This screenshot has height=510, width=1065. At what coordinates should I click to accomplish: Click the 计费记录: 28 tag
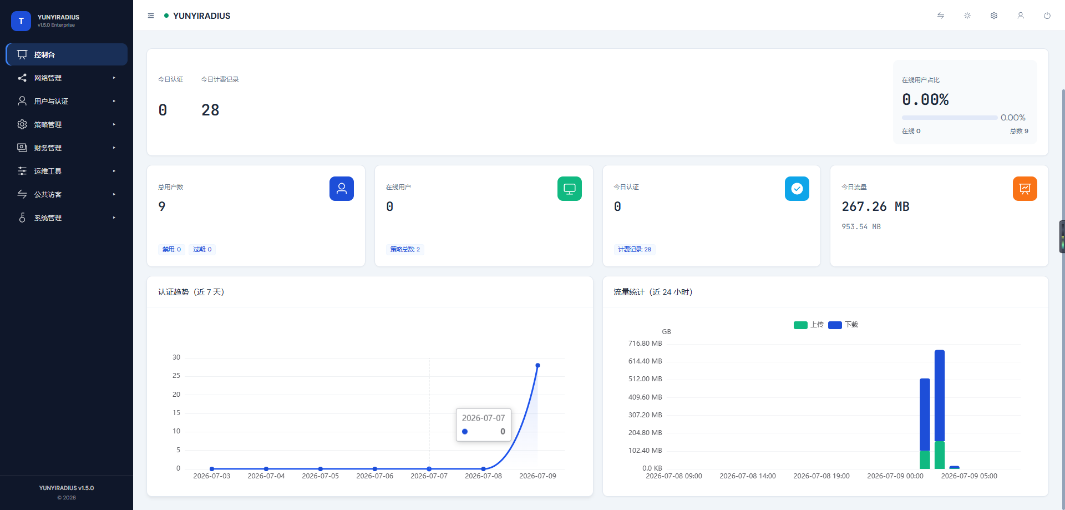[x=635, y=249]
